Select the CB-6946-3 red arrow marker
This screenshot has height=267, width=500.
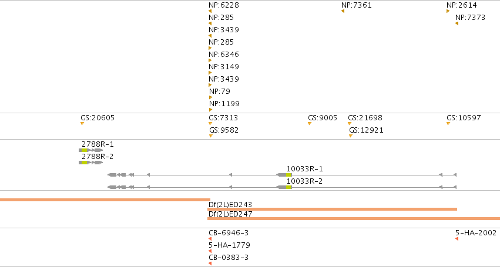coord(210,239)
